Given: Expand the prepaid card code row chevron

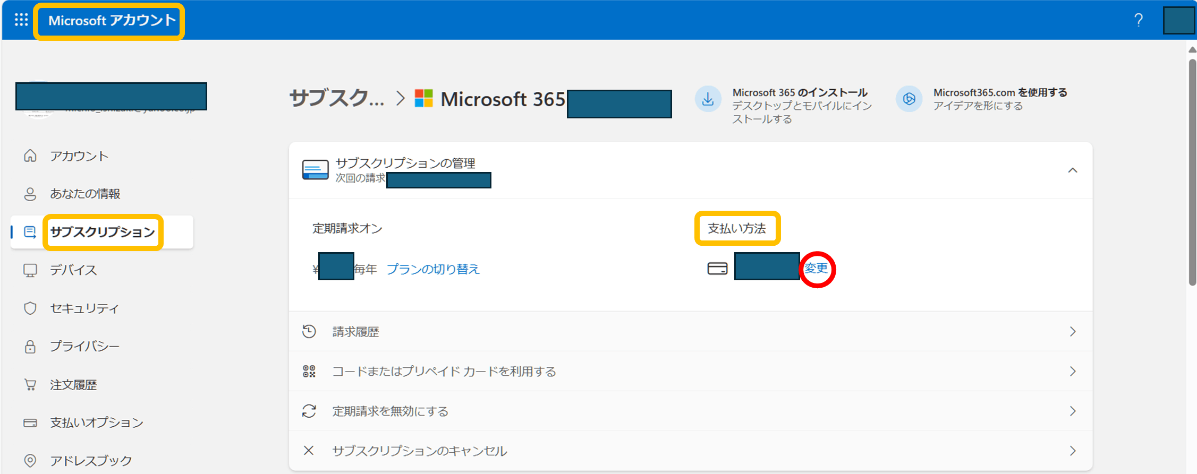Looking at the screenshot, I should tap(1073, 371).
